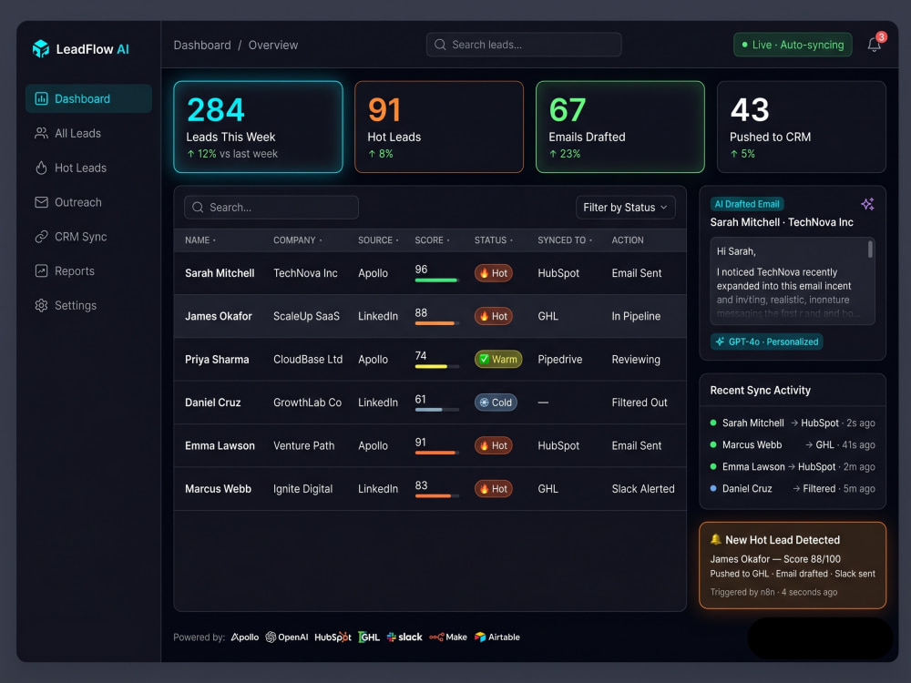Screen dimensions: 911x683
Task: Open the Pushed to CRM stat card
Action: 801,127
